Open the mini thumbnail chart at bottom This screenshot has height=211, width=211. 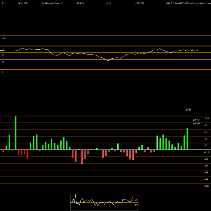pos(104,202)
